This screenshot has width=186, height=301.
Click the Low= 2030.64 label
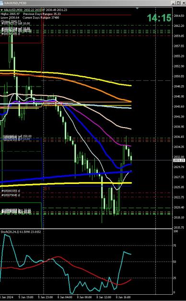pyautogui.click(x=10, y=18)
